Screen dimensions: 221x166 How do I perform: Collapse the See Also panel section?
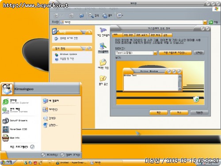[89, 48]
